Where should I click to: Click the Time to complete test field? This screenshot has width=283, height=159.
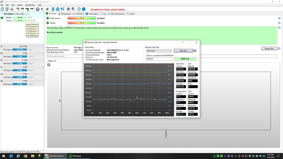[x=159, y=59]
